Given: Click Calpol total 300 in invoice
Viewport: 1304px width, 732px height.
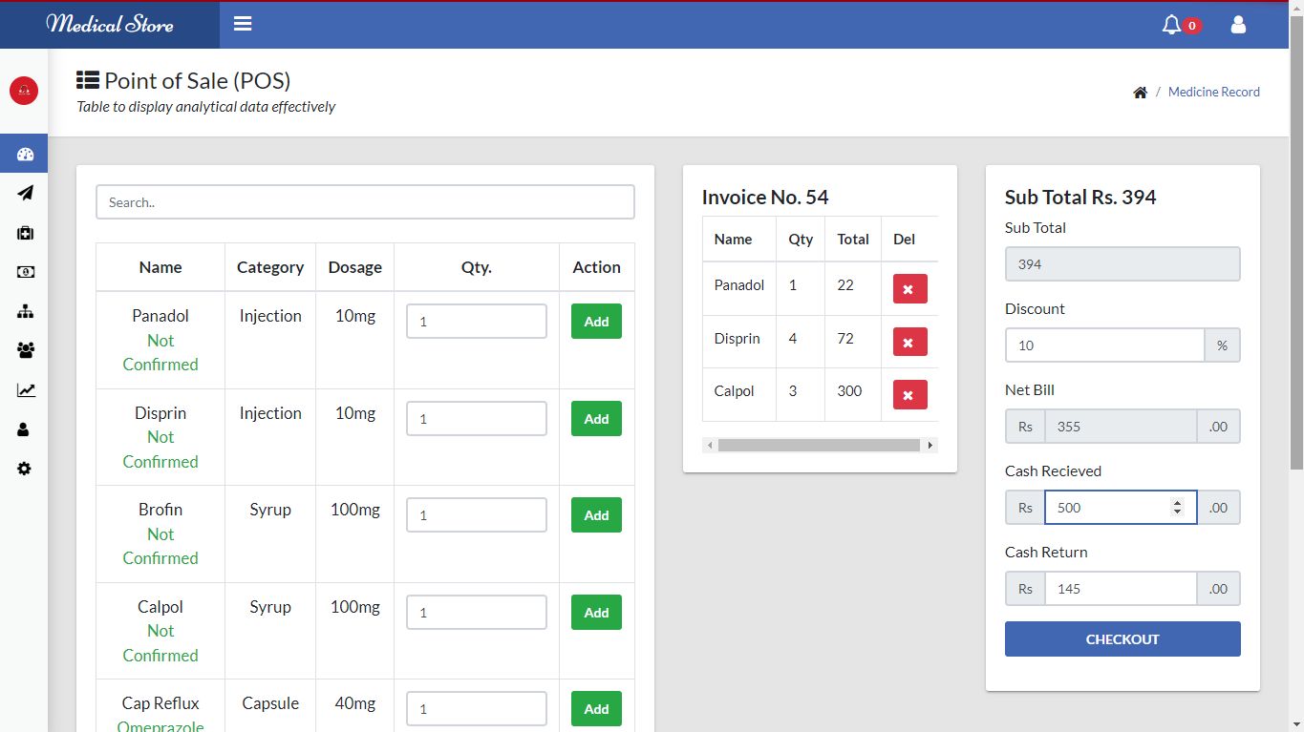Looking at the screenshot, I should coord(849,391).
